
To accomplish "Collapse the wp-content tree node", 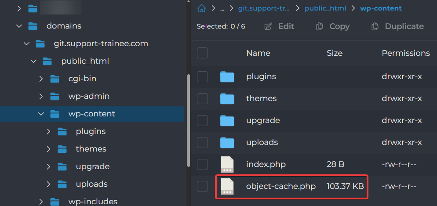I will click(41, 114).
